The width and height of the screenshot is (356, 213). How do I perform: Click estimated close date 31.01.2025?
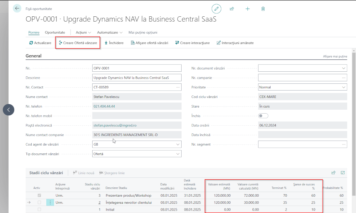[192, 195]
